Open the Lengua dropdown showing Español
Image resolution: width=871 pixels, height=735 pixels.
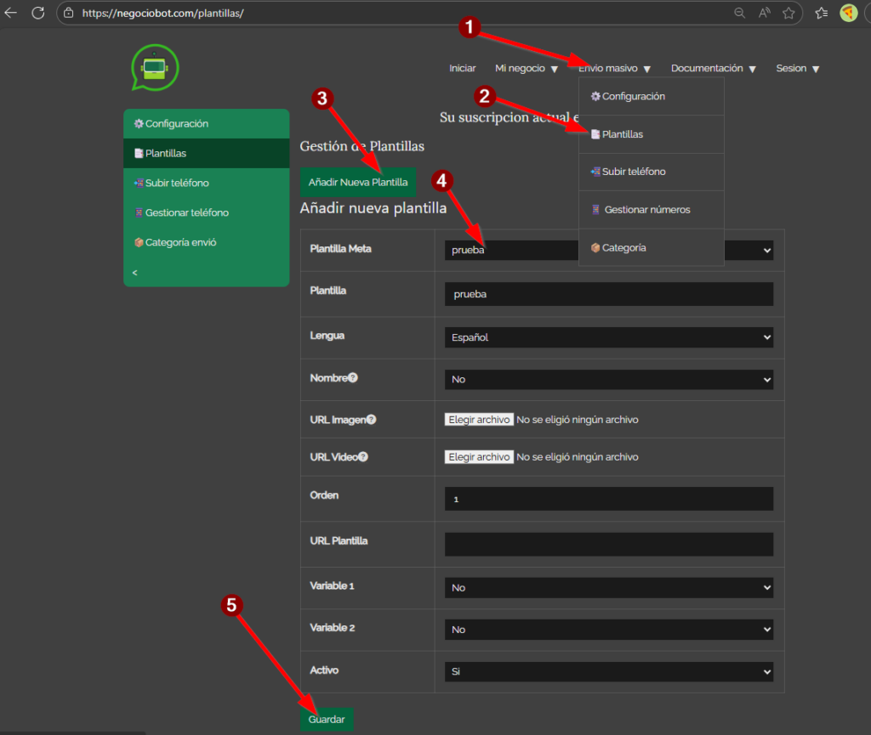click(x=608, y=337)
